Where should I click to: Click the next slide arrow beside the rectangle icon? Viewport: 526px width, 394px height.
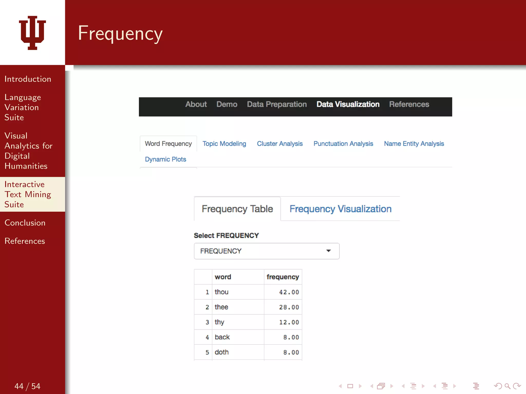pyautogui.click(x=360, y=386)
